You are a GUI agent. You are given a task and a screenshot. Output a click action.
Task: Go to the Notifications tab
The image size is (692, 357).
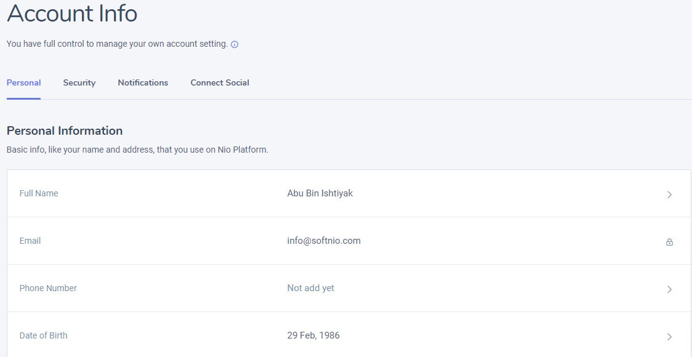pyautogui.click(x=143, y=82)
